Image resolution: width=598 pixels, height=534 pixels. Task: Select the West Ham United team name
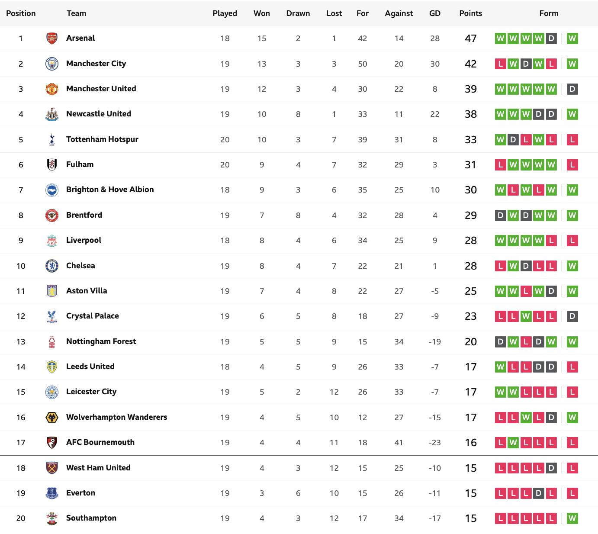click(98, 468)
